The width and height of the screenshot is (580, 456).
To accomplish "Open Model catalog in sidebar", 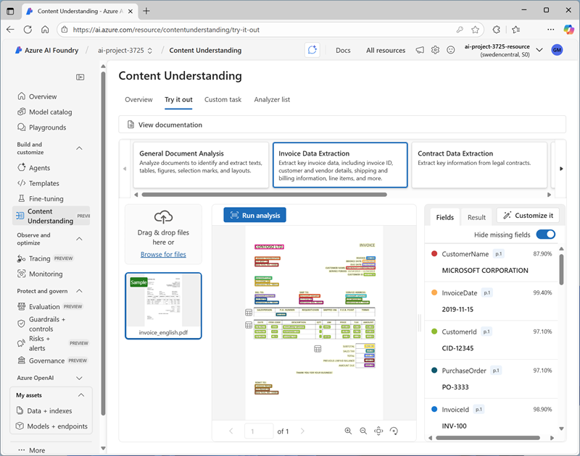I will point(51,112).
